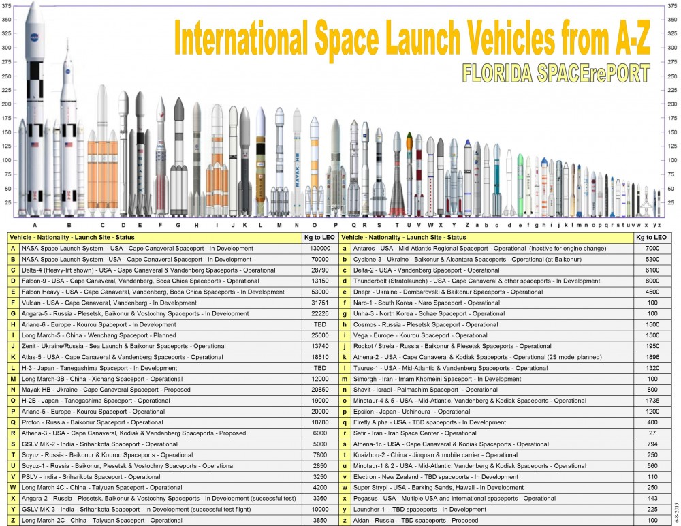Click the 'Vulcan - USA' row text
The width and height of the screenshot is (681, 526).
pos(109,303)
